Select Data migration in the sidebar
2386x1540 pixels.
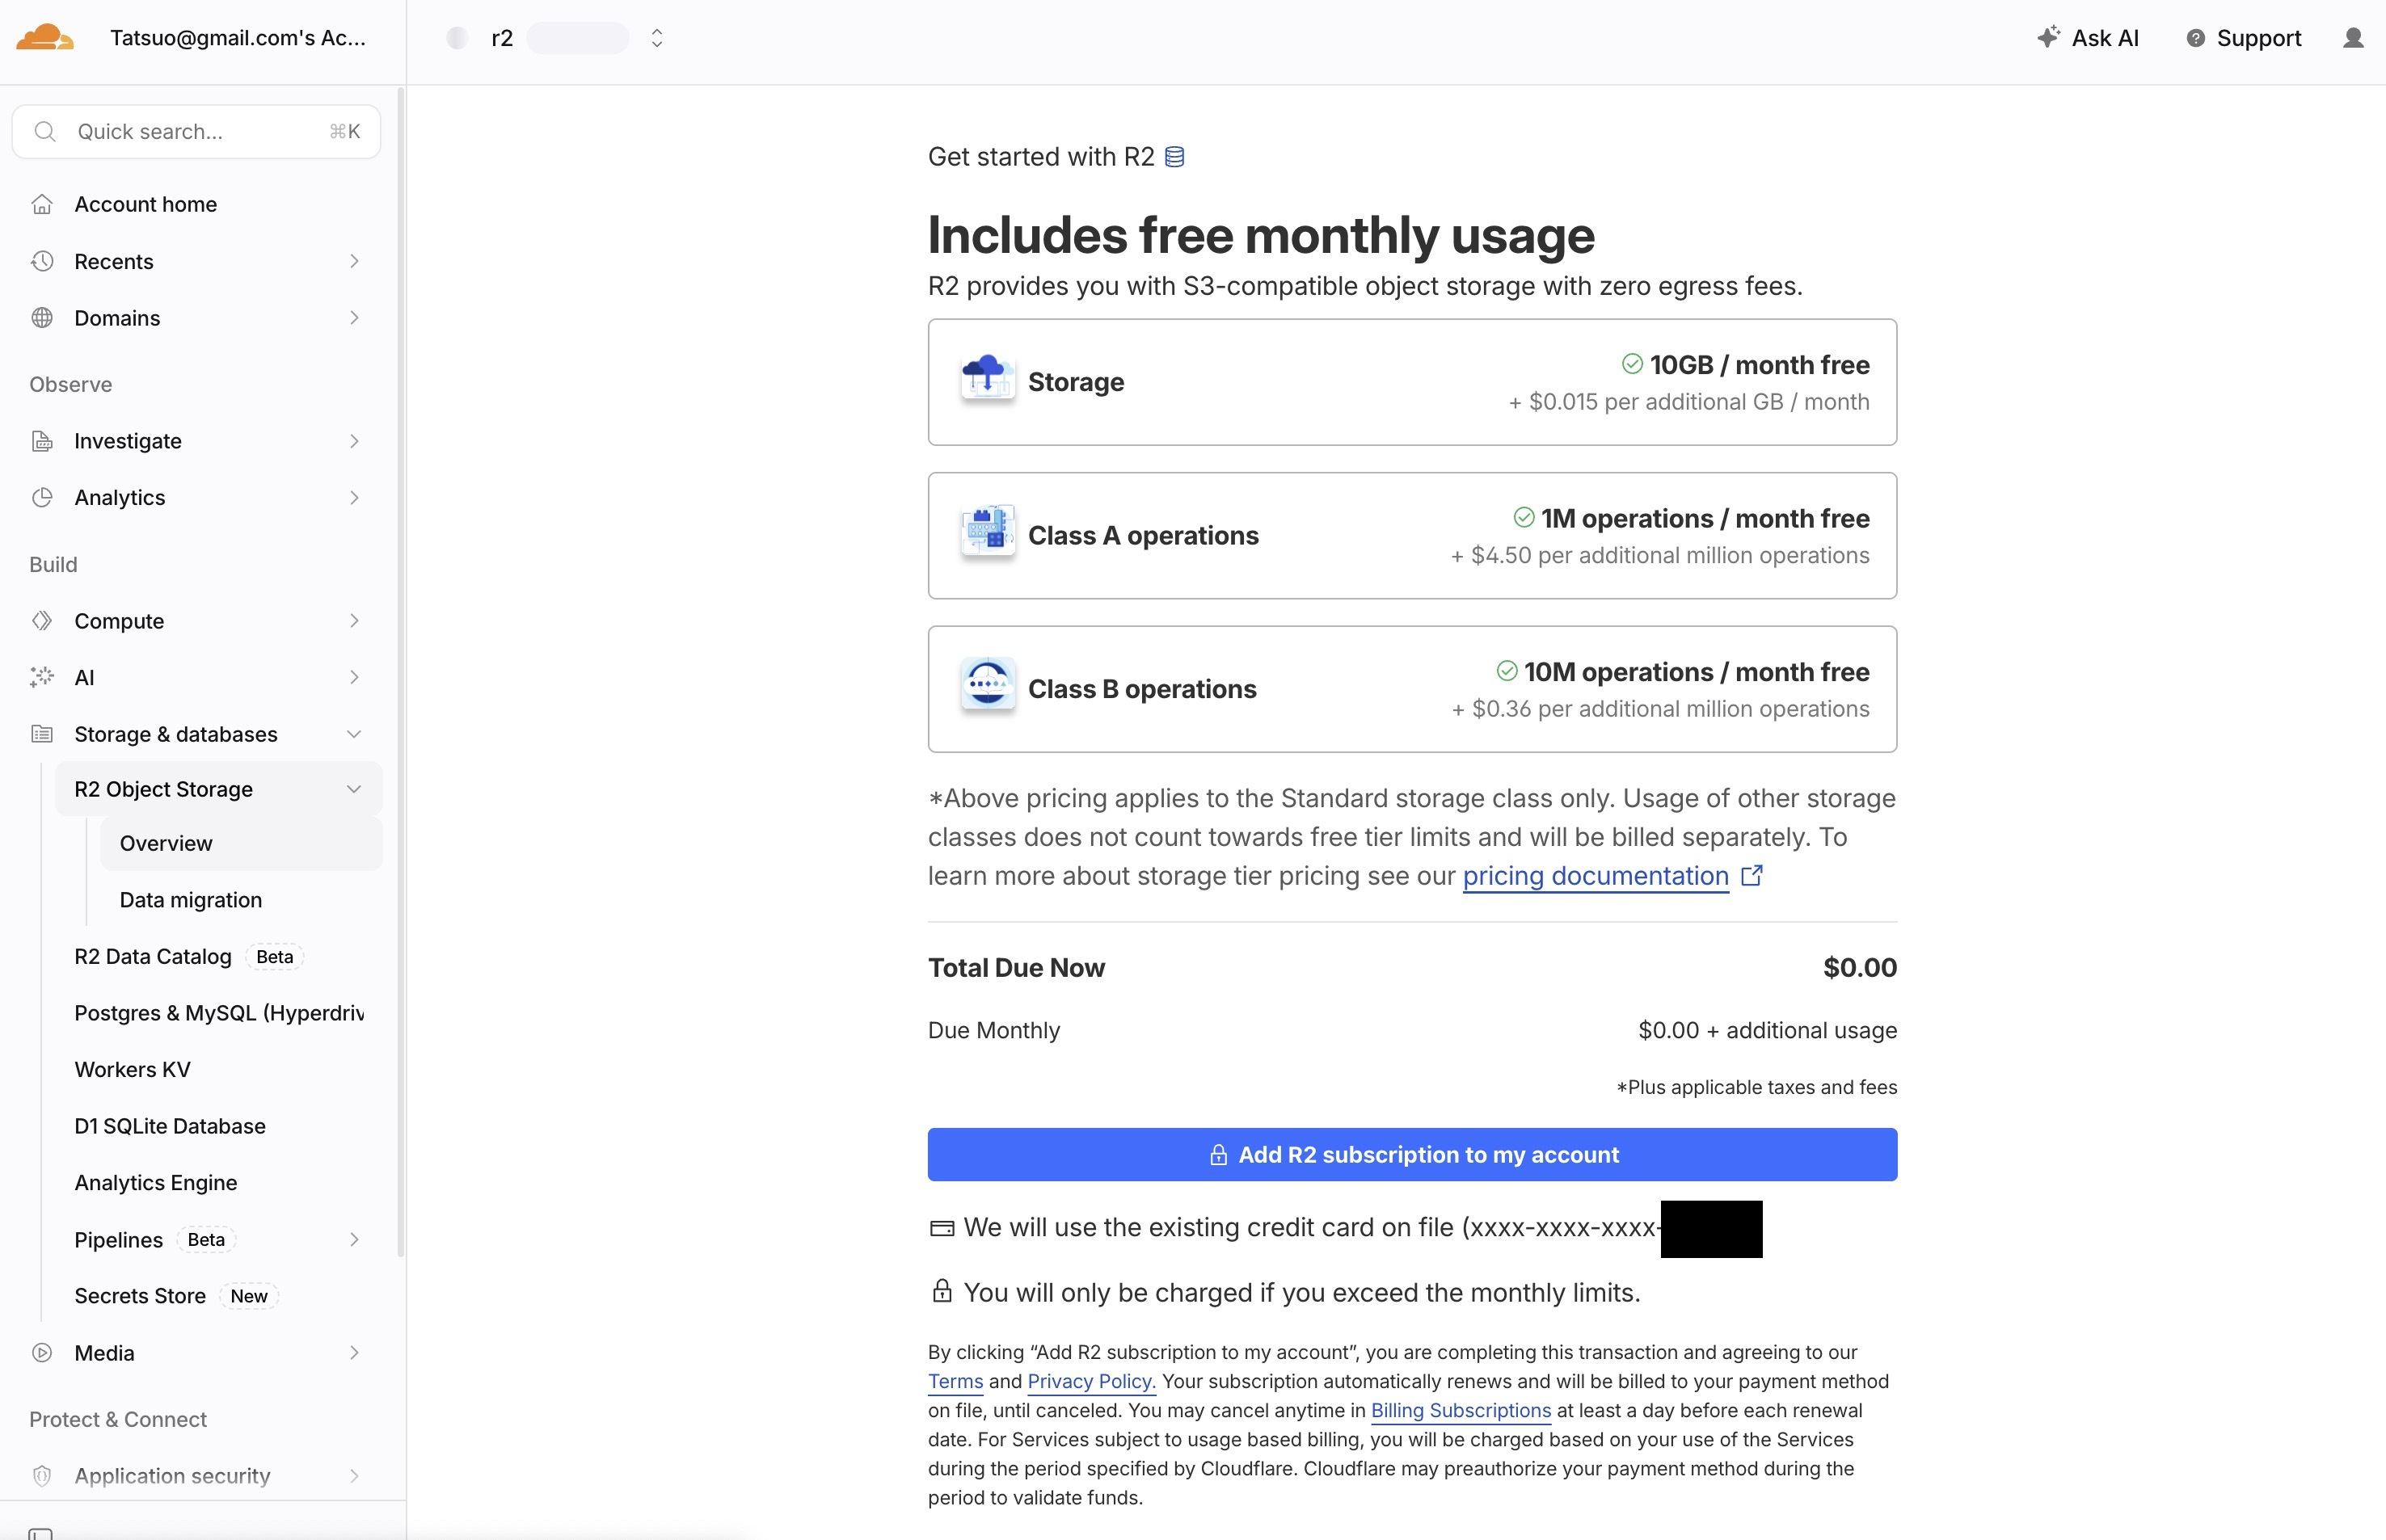coord(191,899)
